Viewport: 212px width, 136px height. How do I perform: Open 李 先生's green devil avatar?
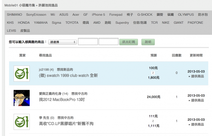click(22, 122)
